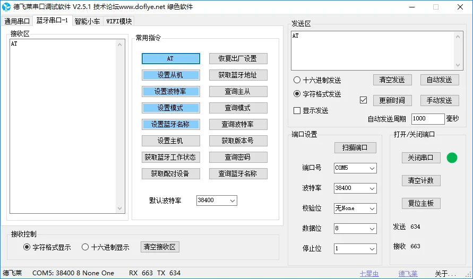
Task: Click status text COM5: 38400 8 None One
Action: [x=73, y=273]
